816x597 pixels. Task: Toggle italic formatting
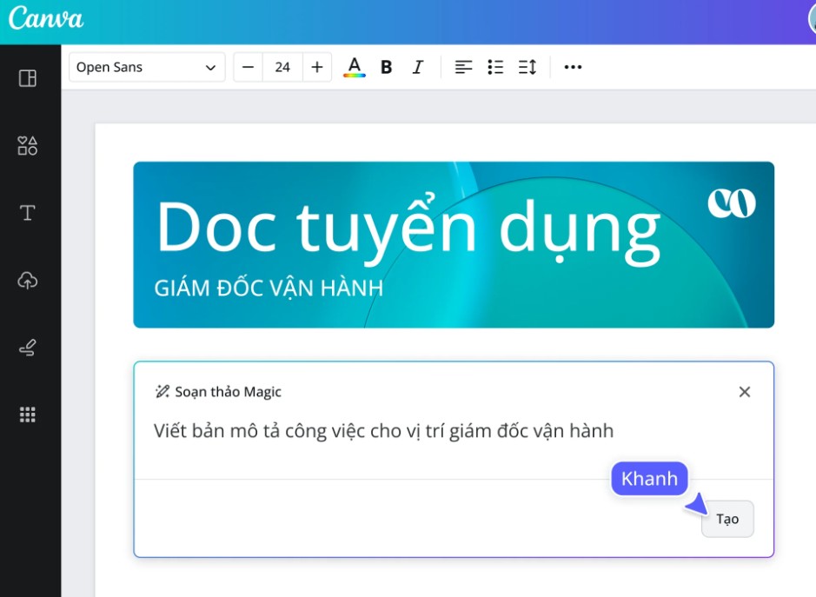[418, 67]
